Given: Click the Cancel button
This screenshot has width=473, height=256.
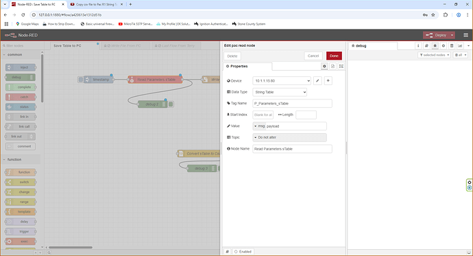Looking at the screenshot, I should 313,56.
